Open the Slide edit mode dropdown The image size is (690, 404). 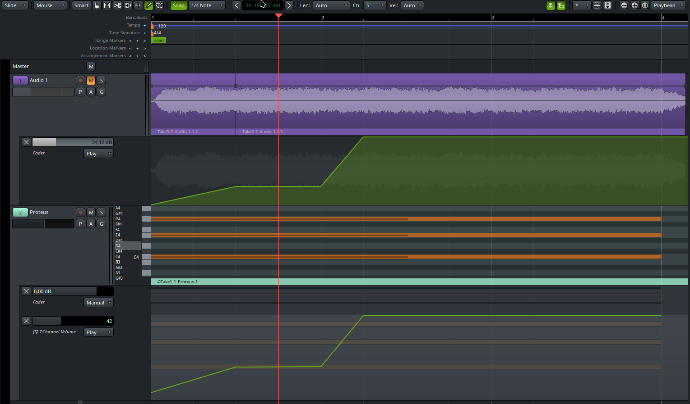[16, 5]
